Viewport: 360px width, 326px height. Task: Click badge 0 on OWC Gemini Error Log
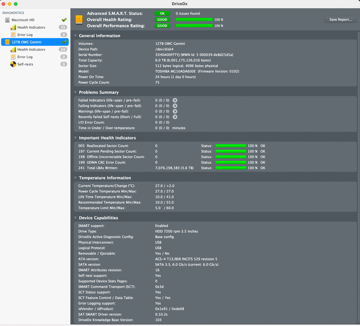[x=64, y=57]
